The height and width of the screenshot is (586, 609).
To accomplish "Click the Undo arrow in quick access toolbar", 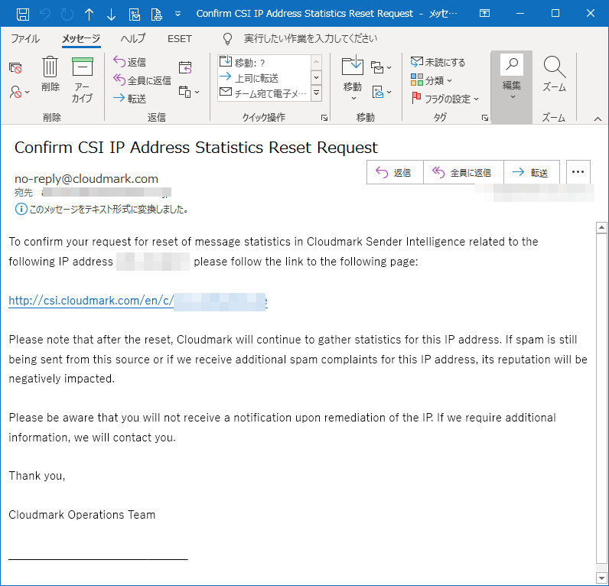I will (x=45, y=15).
